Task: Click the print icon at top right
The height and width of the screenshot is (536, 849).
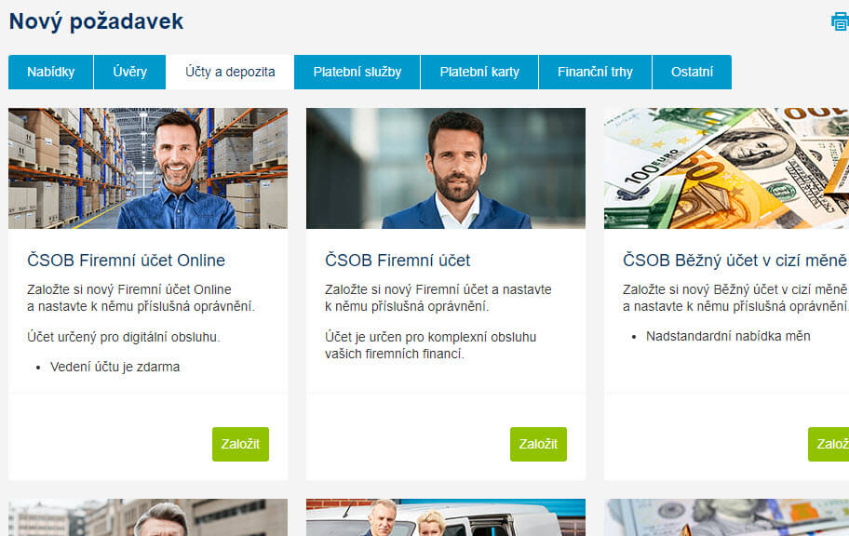Action: 841,21
